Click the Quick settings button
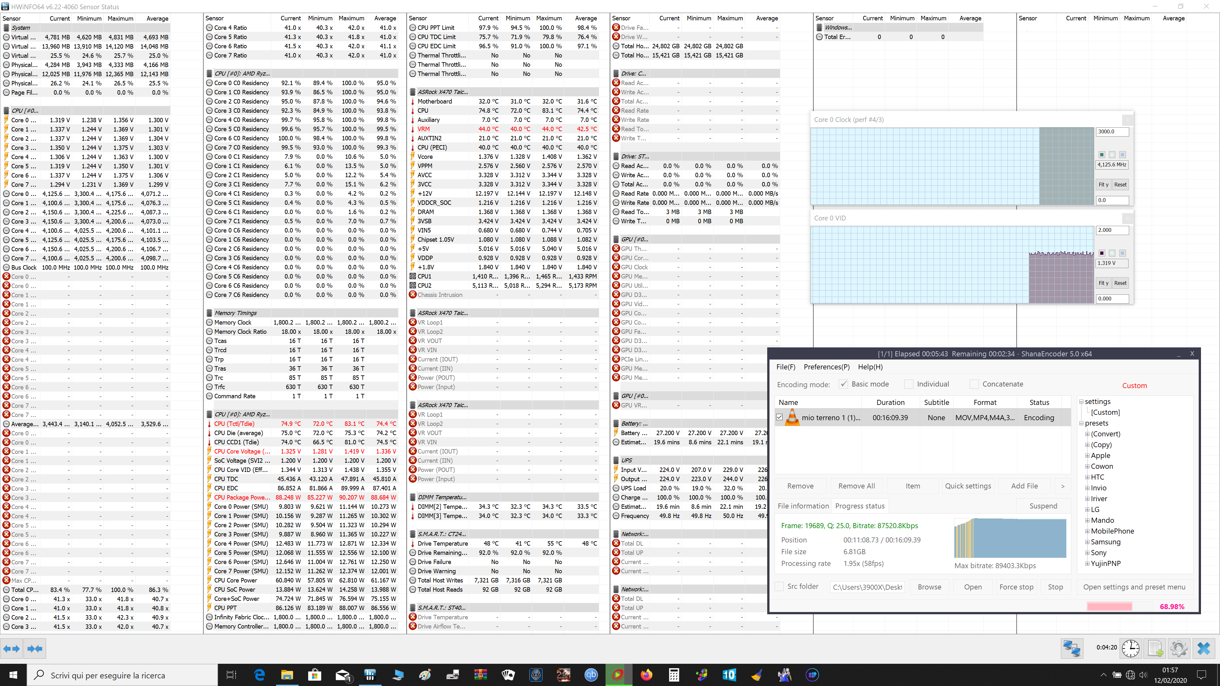This screenshot has width=1220, height=686. (x=968, y=486)
